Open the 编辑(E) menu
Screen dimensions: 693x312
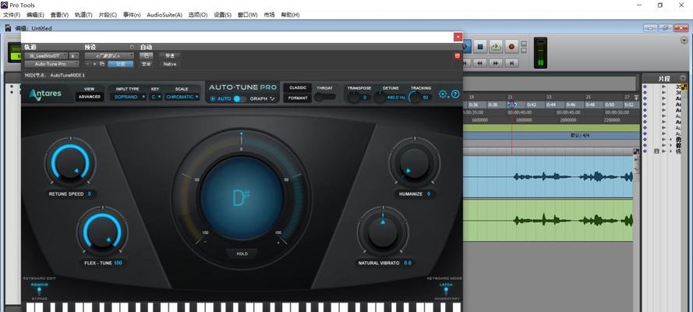(35, 15)
